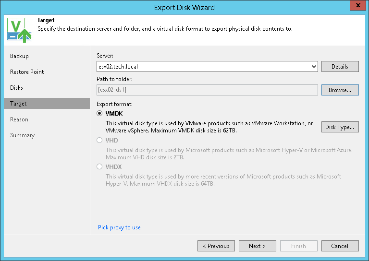Image resolution: width=369 pixels, height=261 pixels.
Task: Click the header instruction text about destination server
Action: 165,29
